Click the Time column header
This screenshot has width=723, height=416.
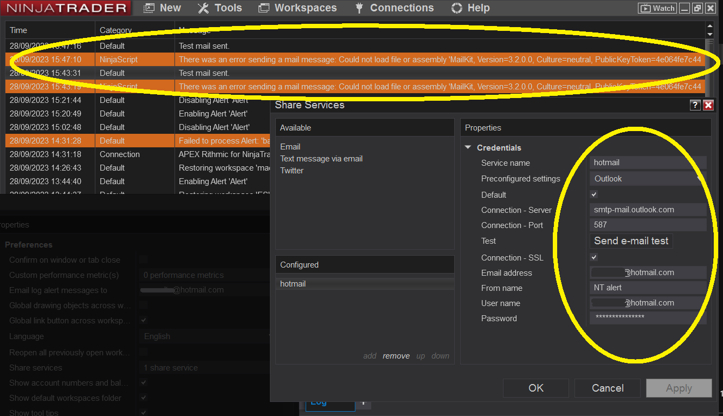(50, 30)
